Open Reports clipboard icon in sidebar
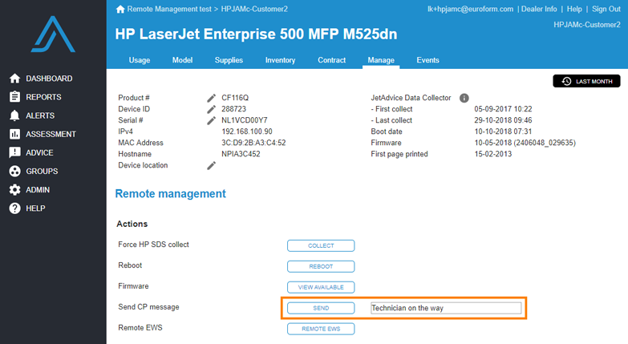The height and width of the screenshot is (344, 628). (x=14, y=97)
